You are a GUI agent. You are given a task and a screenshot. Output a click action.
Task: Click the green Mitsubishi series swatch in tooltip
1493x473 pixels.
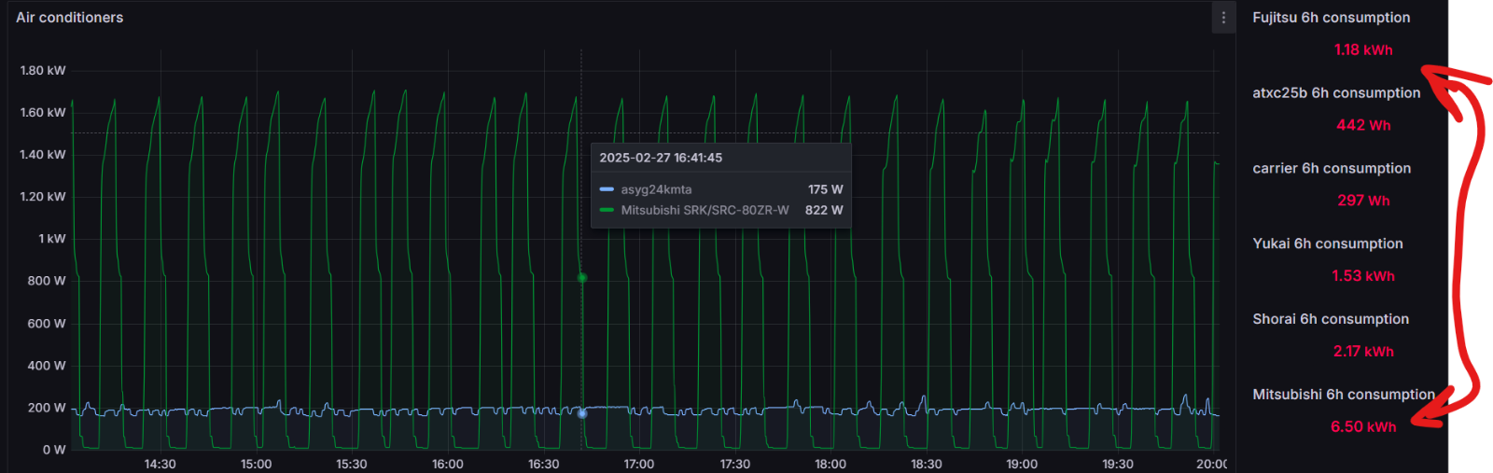tap(607, 210)
